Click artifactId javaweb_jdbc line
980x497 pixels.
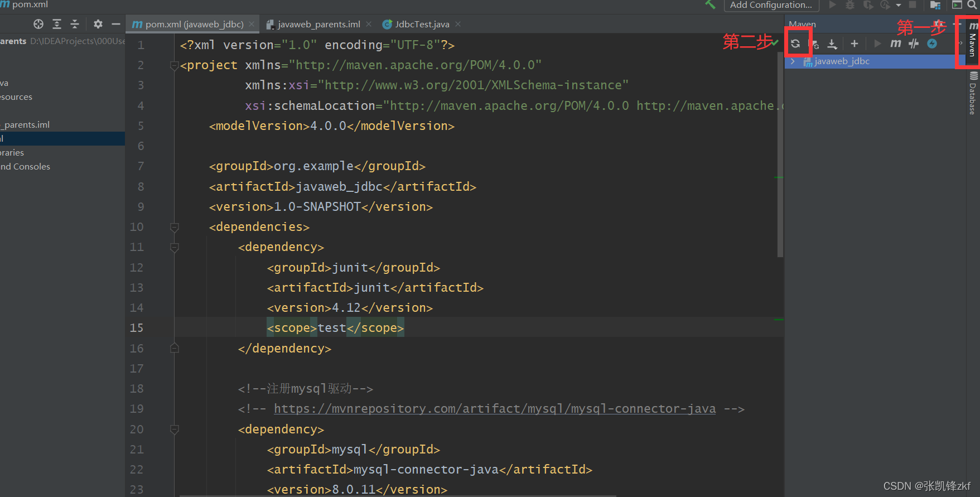[x=342, y=186]
